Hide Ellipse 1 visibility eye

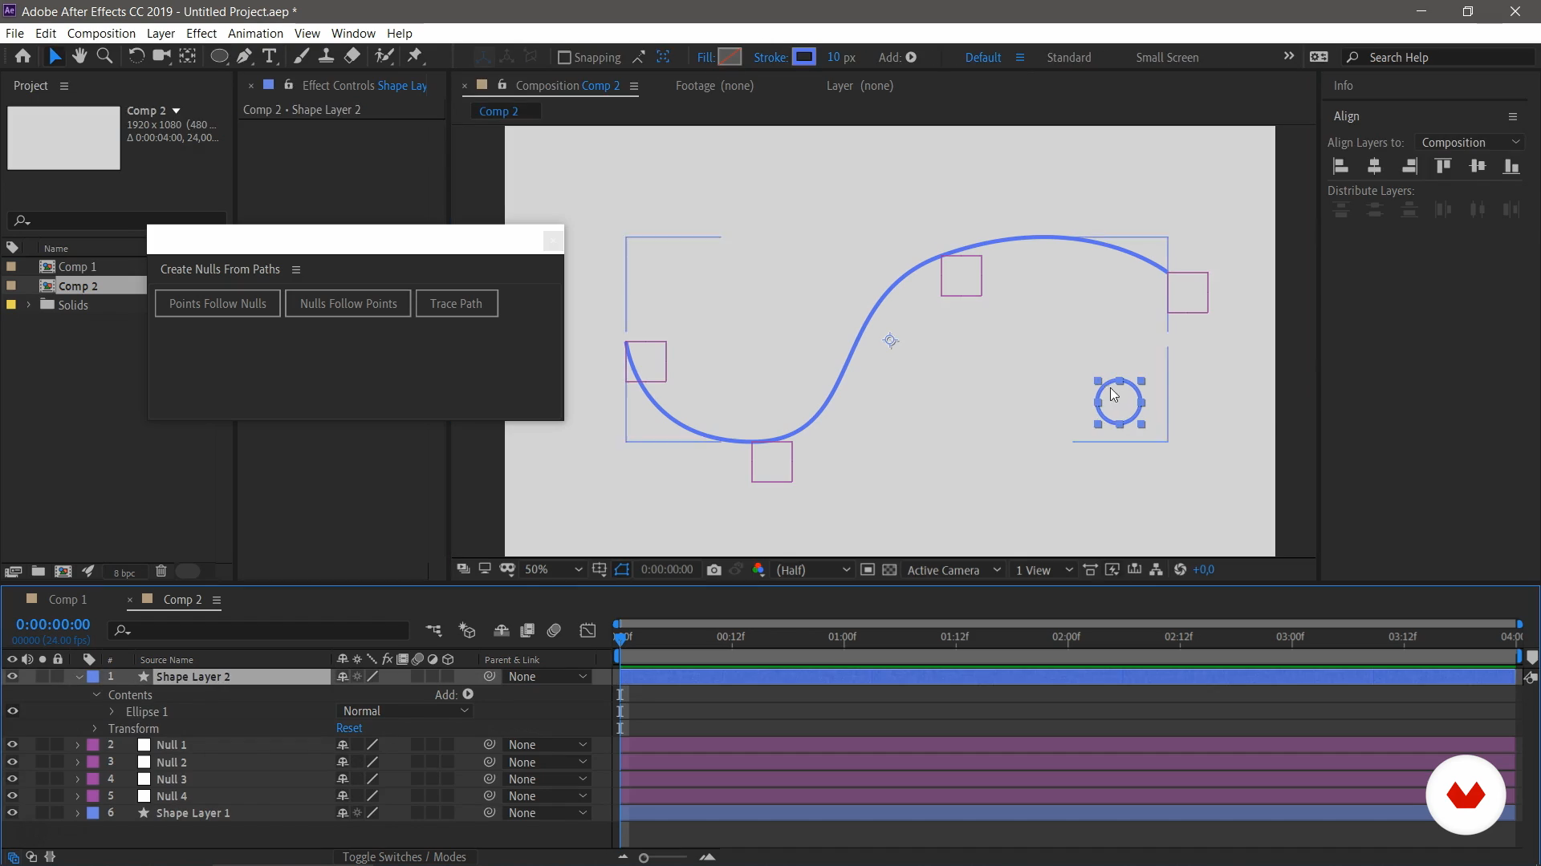[x=12, y=711]
